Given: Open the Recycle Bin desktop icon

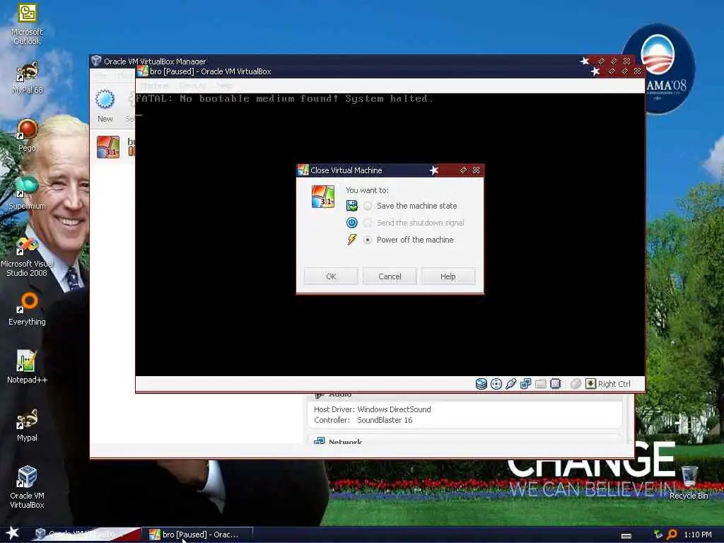Looking at the screenshot, I should point(689,482).
